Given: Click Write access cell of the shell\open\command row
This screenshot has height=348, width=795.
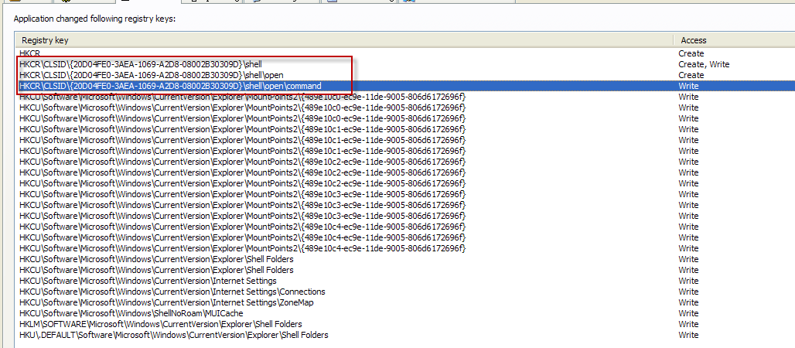Looking at the screenshot, I should (688, 86).
